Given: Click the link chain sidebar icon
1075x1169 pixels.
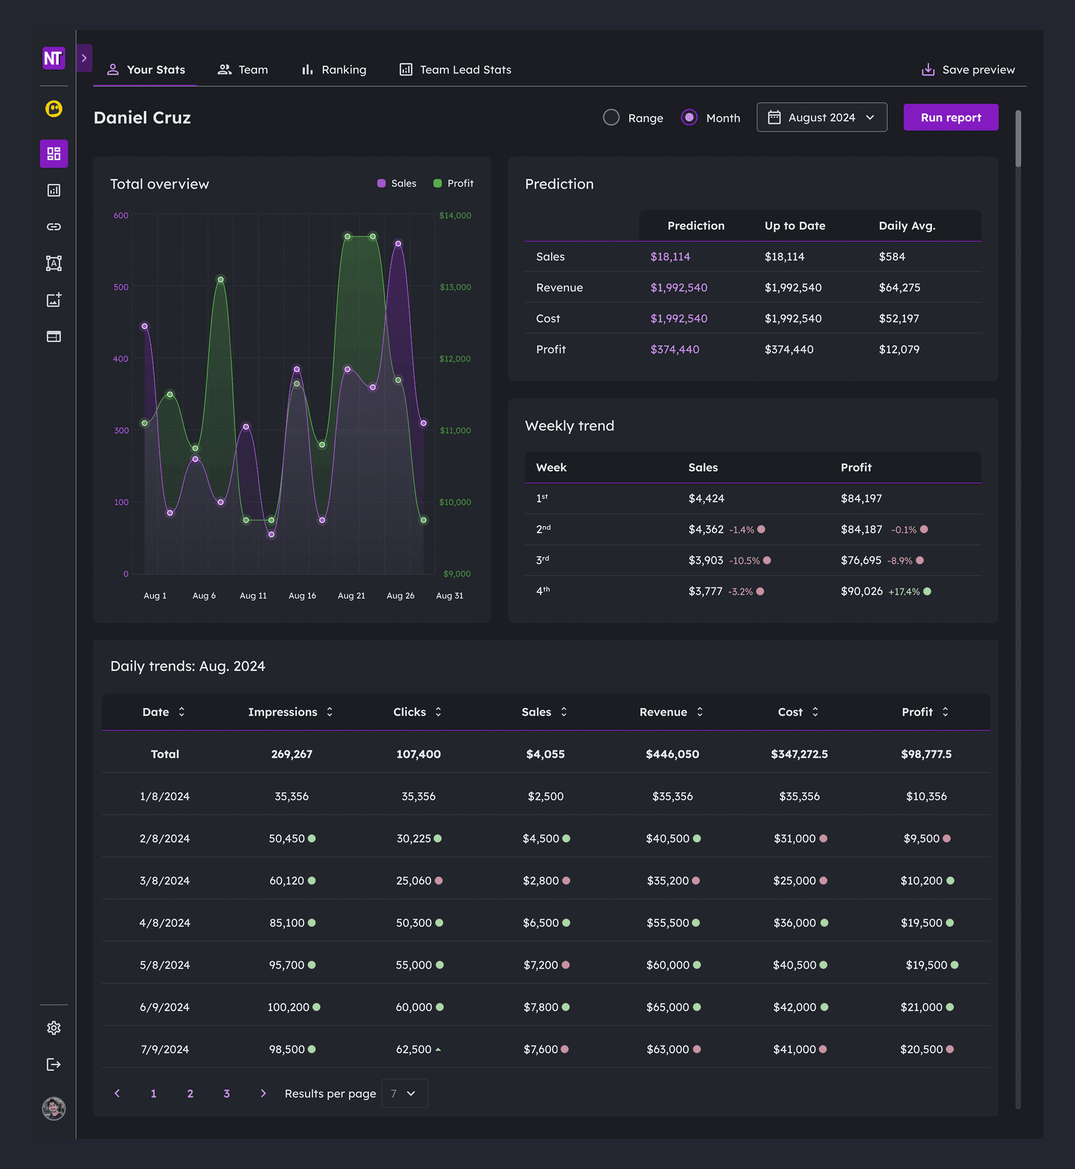Looking at the screenshot, I should (x=54, y=227).
